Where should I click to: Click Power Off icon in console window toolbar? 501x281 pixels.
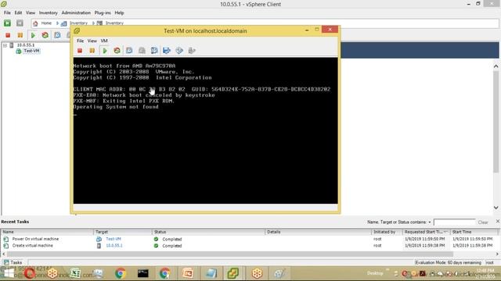pyautogui.click(x=80, y=51)
